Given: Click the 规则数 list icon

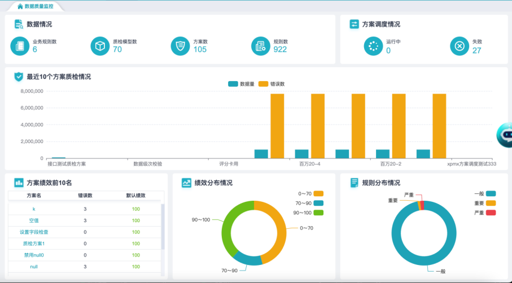Looking at the screenshot, I should (260, 46).
